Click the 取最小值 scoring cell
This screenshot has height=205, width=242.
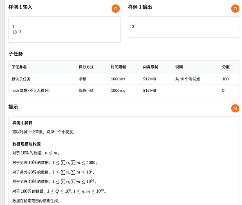86,91
